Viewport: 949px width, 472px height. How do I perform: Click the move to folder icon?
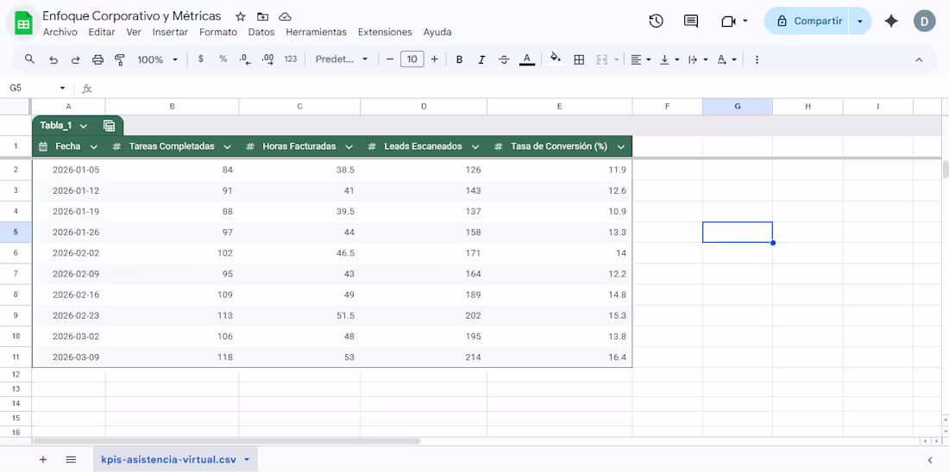coord(262,16)
